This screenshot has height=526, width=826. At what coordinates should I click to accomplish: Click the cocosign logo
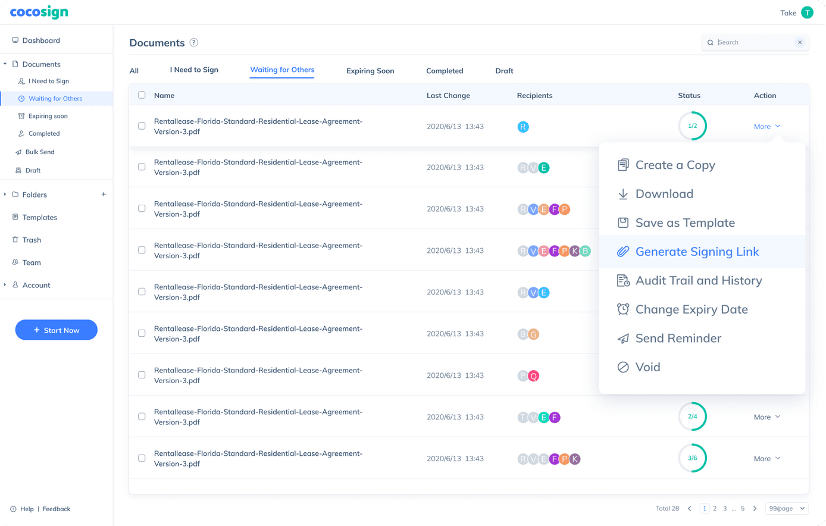point(39,12)
